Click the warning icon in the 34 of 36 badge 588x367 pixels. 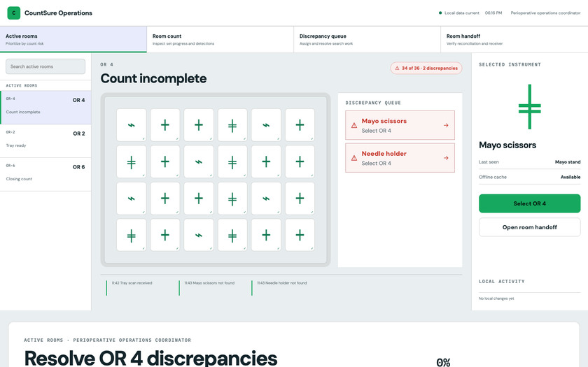(x=397, y=69)
